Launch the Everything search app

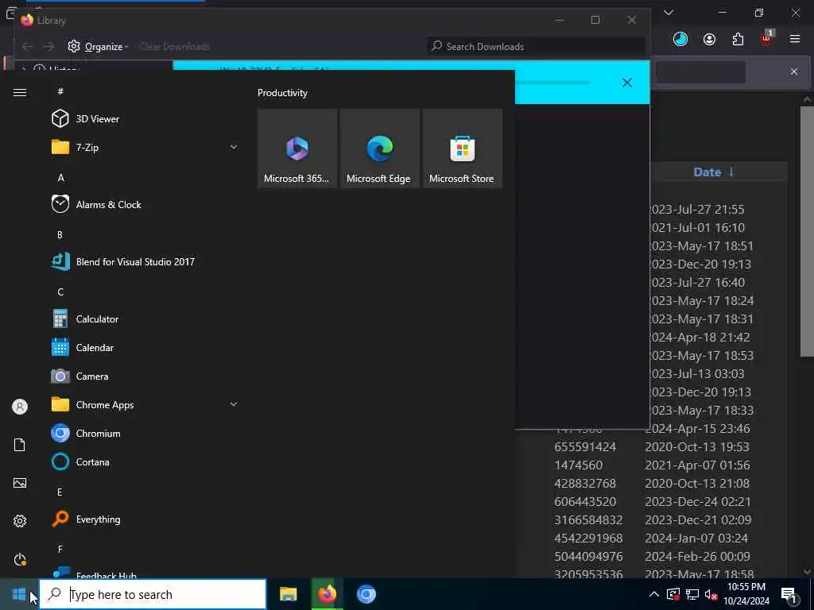(98, 519)
